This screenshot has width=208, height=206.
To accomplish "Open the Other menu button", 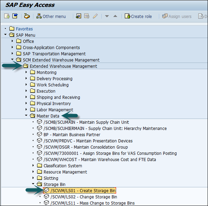I will click(x=51, y=16).
